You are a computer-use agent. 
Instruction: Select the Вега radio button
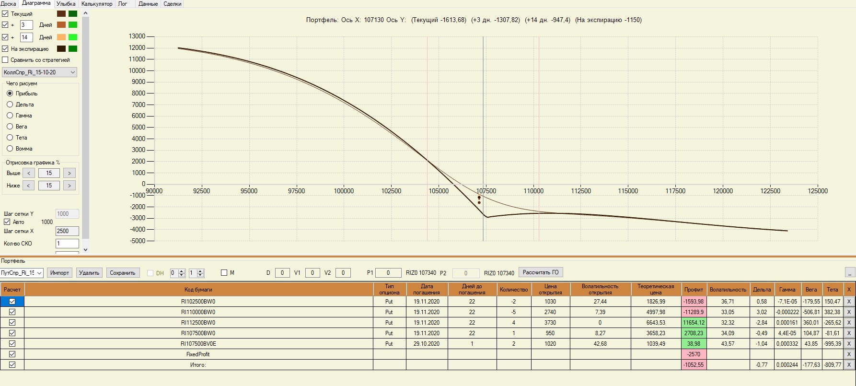10,127
